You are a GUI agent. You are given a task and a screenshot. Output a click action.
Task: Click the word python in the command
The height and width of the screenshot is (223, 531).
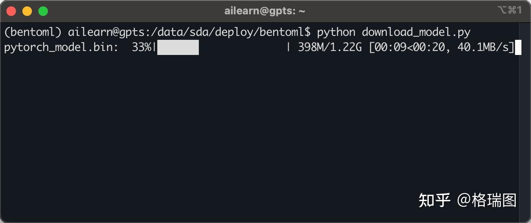pyautogui.click(x=336, y=32)
